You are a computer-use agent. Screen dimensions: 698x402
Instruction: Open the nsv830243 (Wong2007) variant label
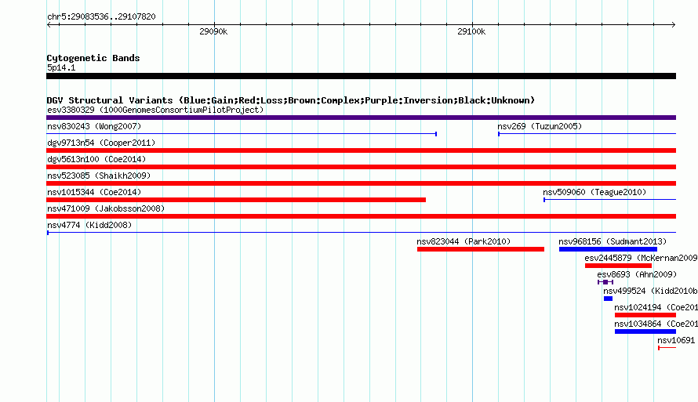(x=94, y=126)
